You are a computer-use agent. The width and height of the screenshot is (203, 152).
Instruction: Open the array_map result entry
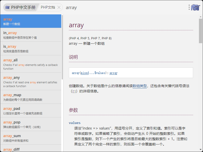pyautogui.click(x=31, y=97)
